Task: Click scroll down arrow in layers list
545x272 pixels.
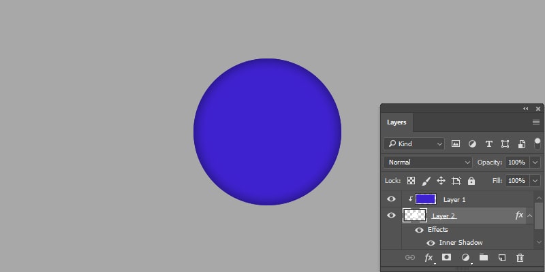Action: point(539,242)
